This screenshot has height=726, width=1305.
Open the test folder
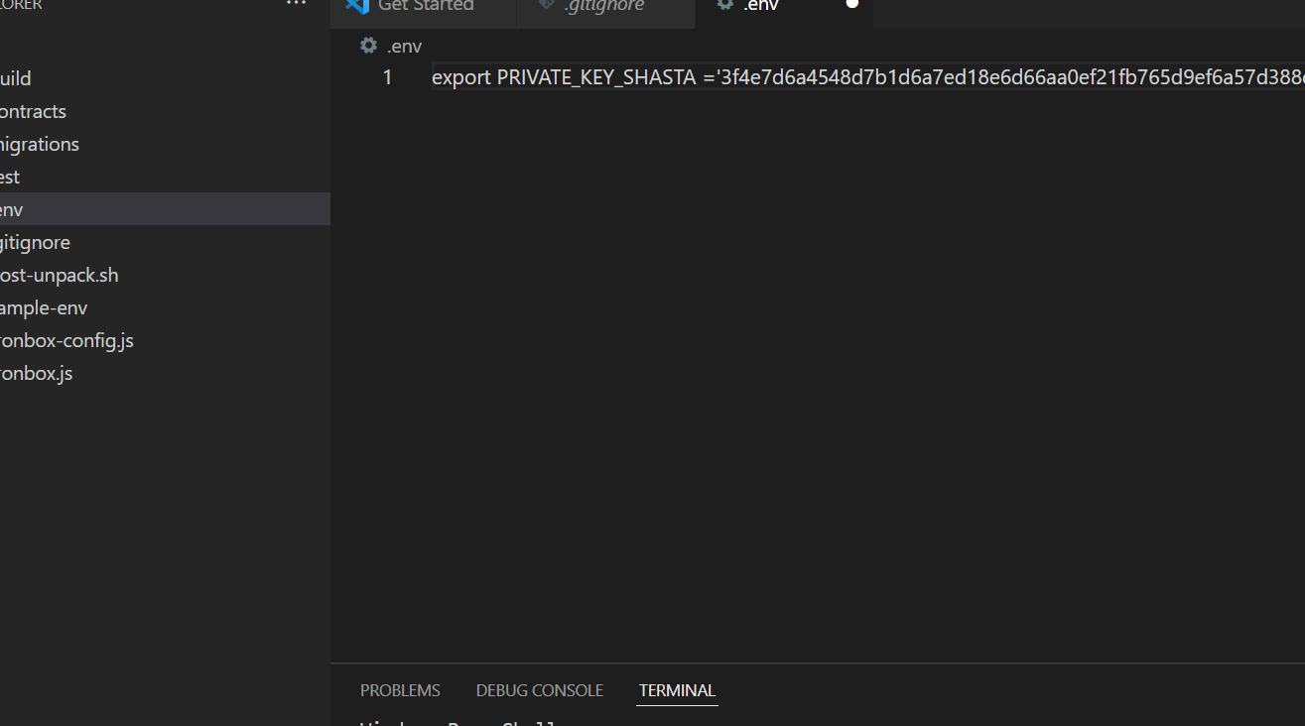coord(10,177)
